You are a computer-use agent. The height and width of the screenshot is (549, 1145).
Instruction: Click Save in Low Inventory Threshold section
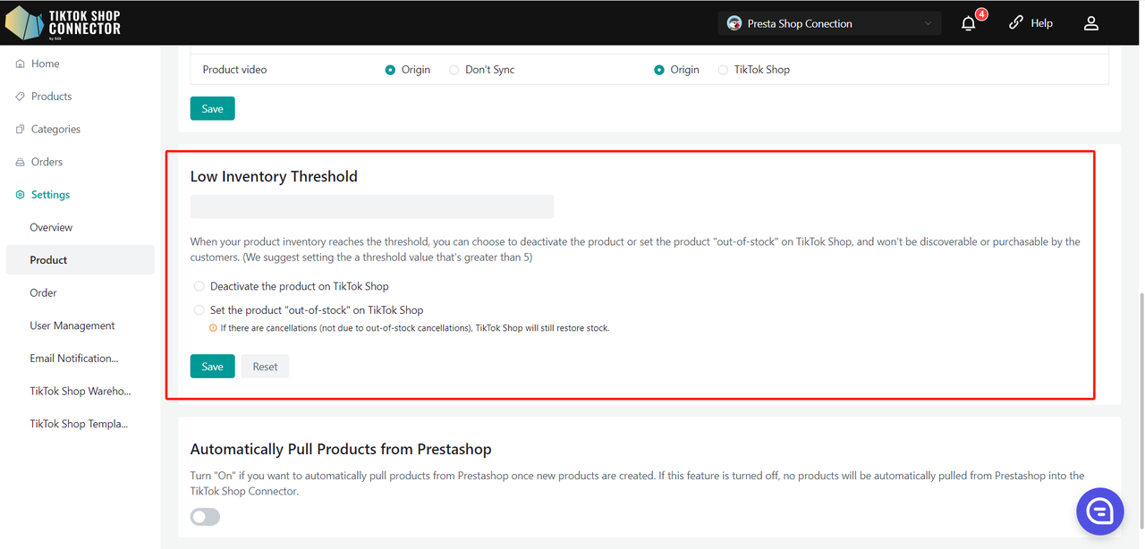(x=212, y=367)
